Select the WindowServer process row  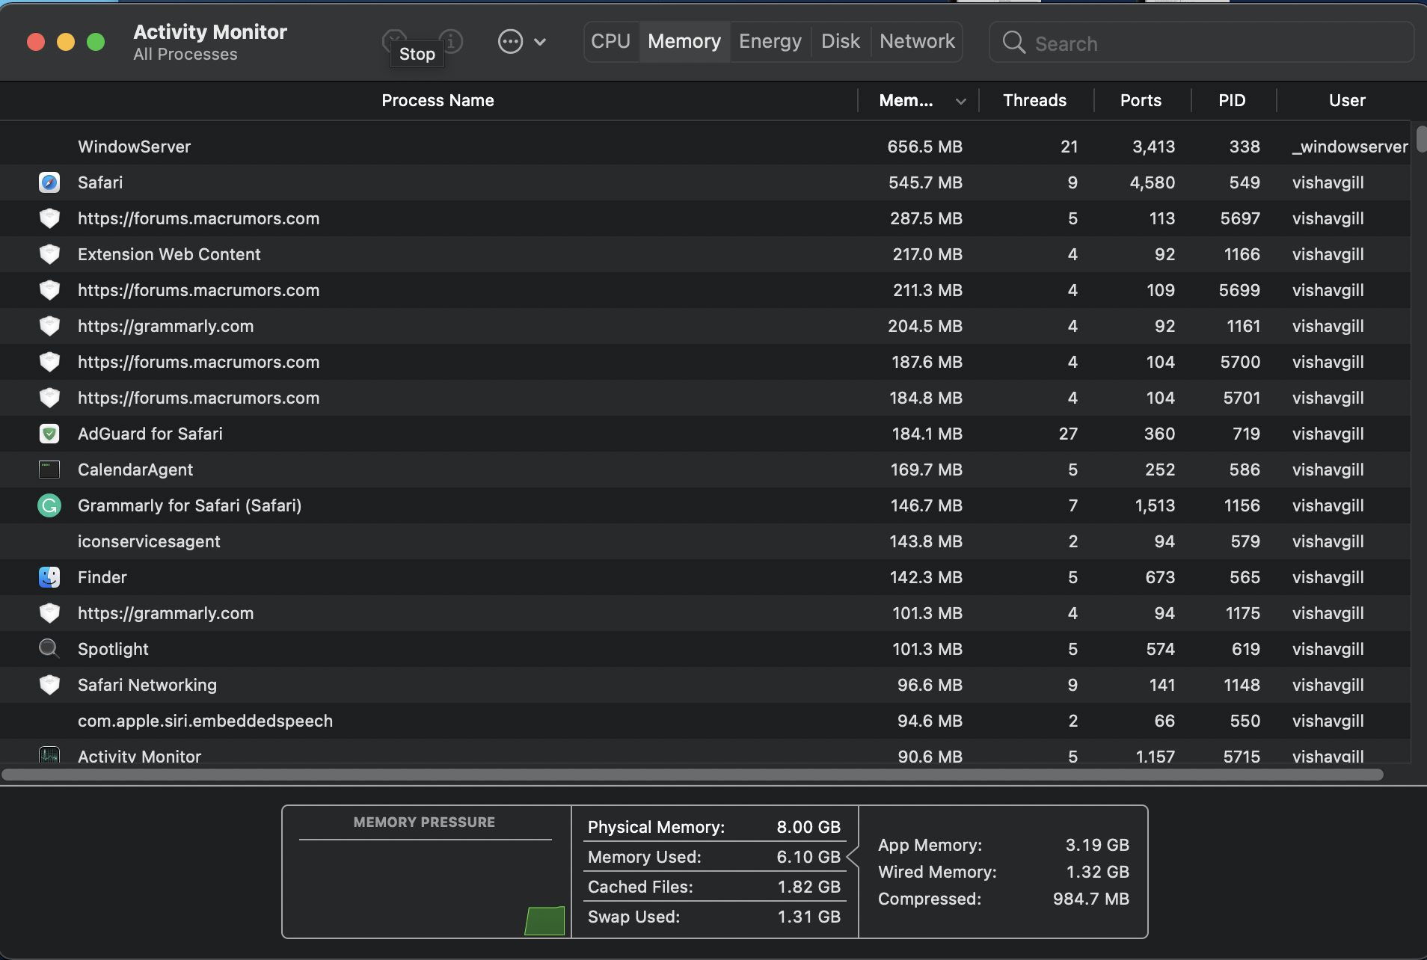click(x=705, y=147)
